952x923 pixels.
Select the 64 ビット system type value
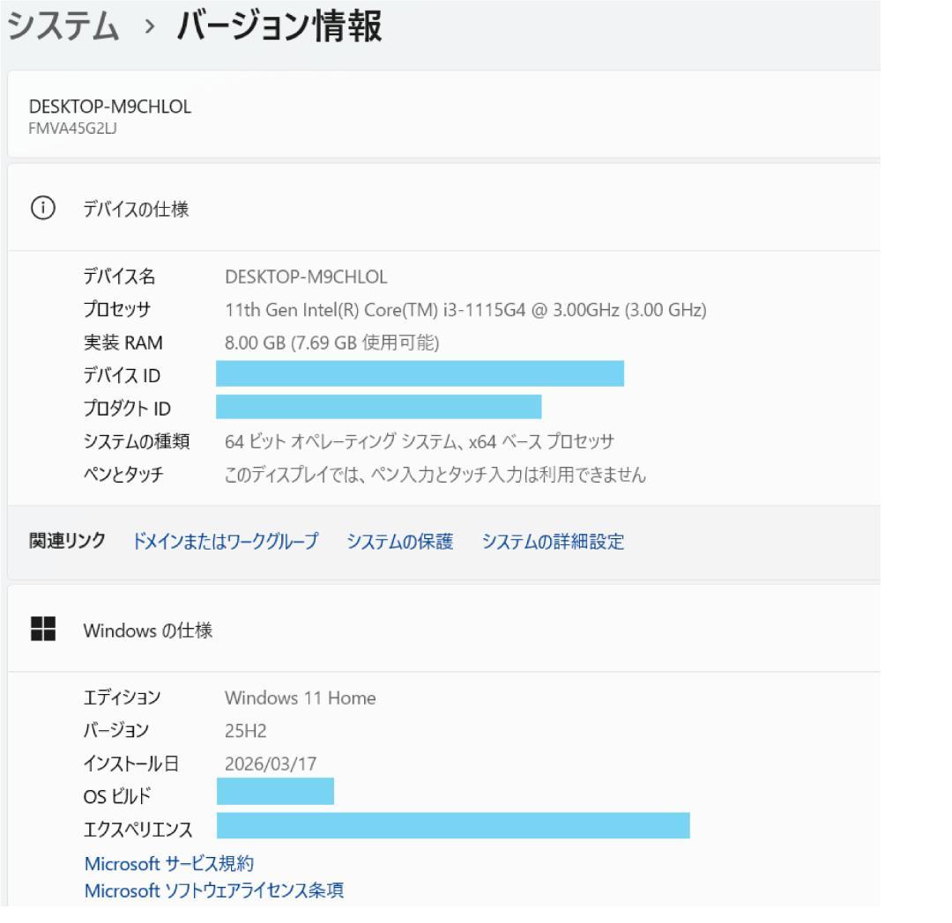(x=420, y=441)
